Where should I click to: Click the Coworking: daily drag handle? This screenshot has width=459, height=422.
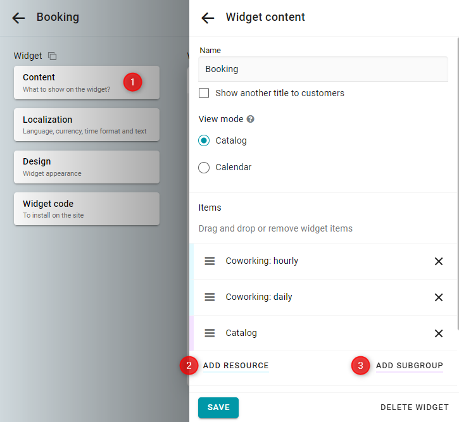point(210,297)
